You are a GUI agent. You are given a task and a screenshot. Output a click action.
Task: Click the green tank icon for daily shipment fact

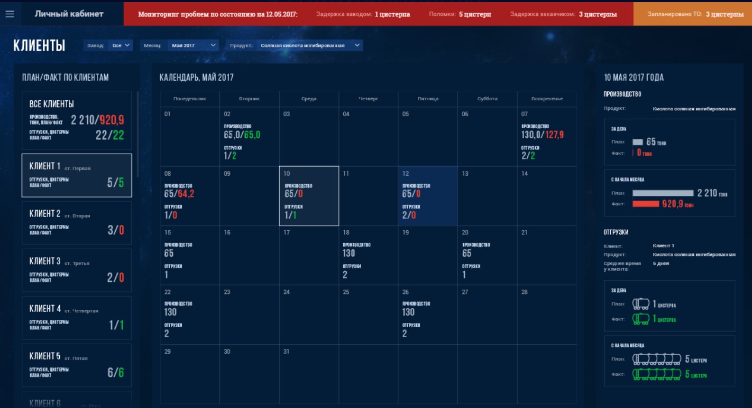click(641, 318)
